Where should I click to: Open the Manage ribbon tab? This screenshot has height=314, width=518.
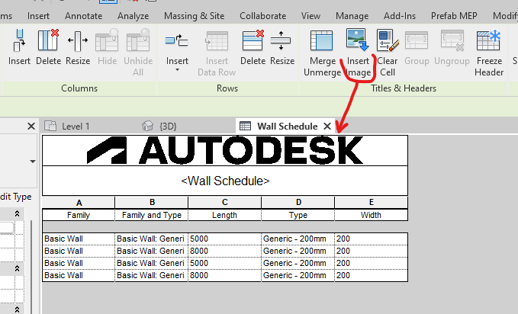352,16
